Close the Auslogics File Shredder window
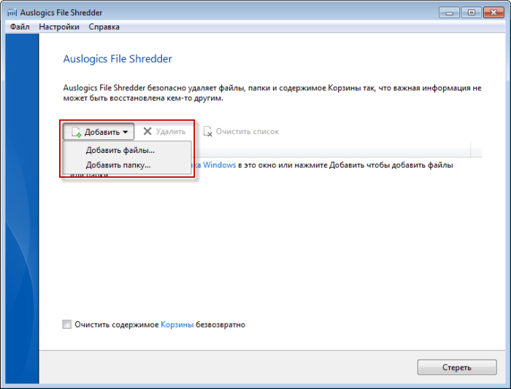 tap(493, 12)
